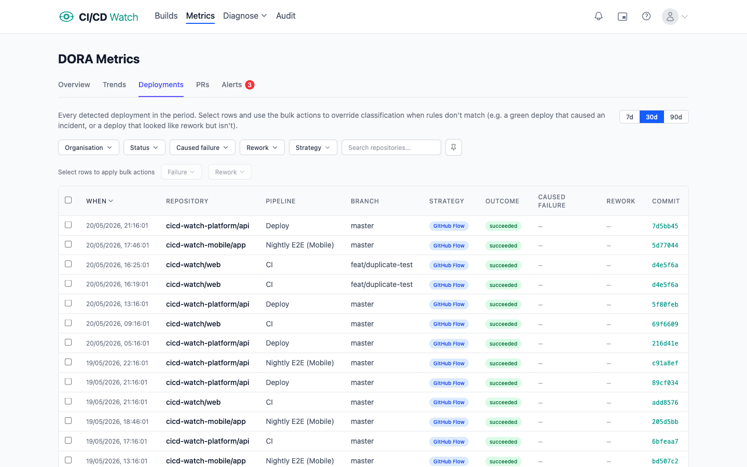Click cicd-watch-platform/api in the 13:16:01 row on 20/05/2026
Image resolution: width=747 pixels, height=467 pixels.
click(x=208, y=304)
